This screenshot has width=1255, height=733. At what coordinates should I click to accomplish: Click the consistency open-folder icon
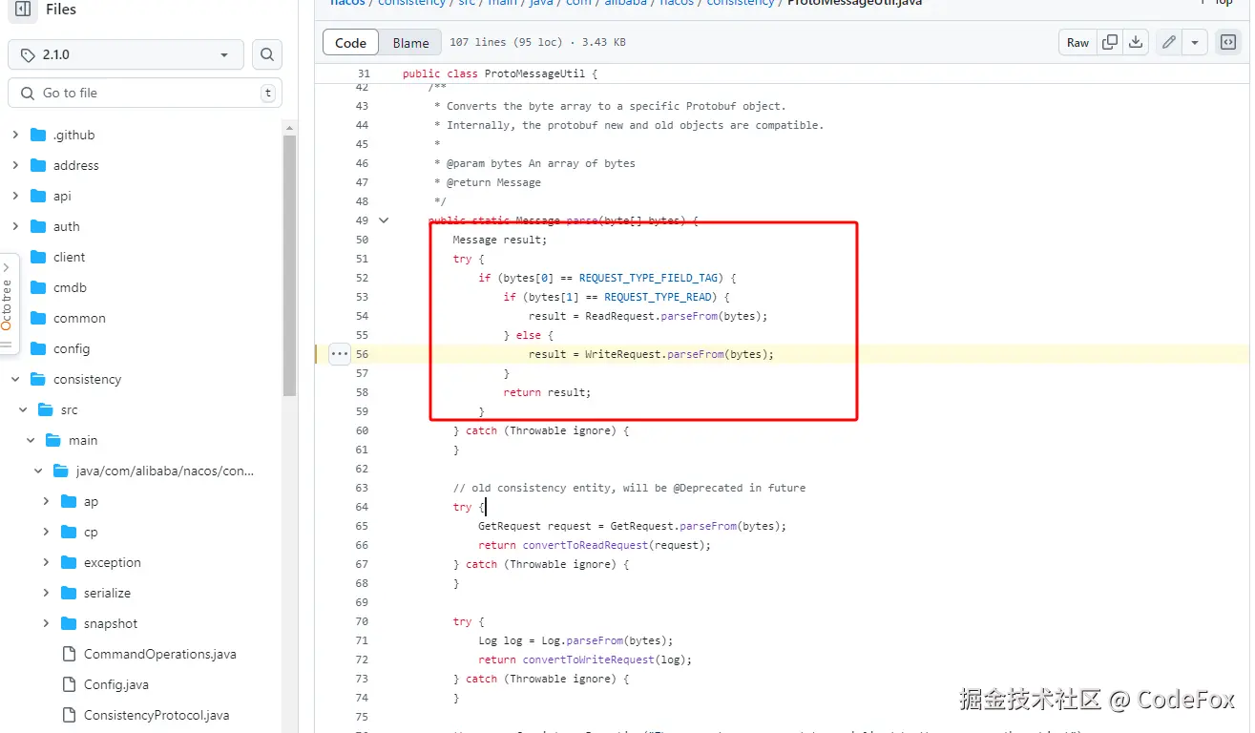[38, 379]
